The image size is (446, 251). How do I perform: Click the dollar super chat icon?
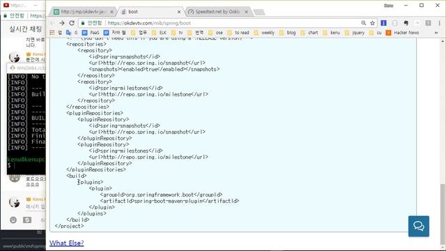27,220
